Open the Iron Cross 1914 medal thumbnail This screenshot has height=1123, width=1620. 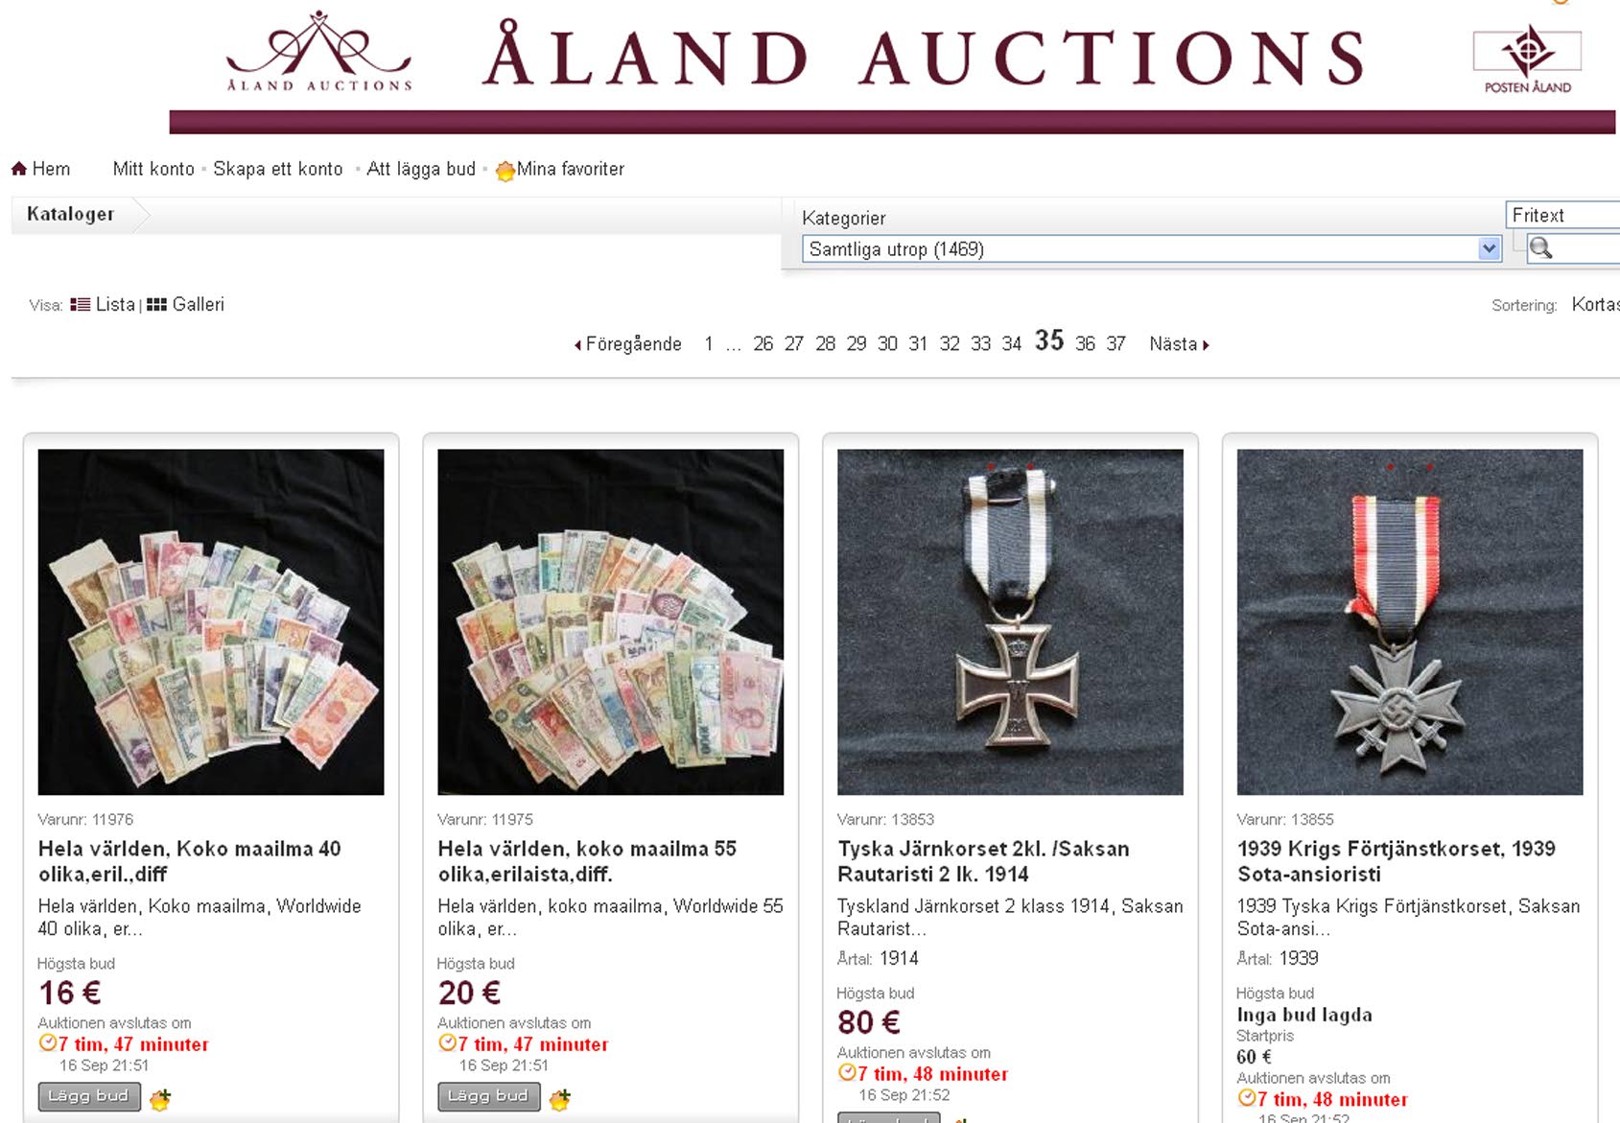click(1010, 621)
